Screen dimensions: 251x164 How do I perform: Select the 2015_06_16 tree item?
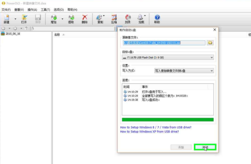click(13, 34)
